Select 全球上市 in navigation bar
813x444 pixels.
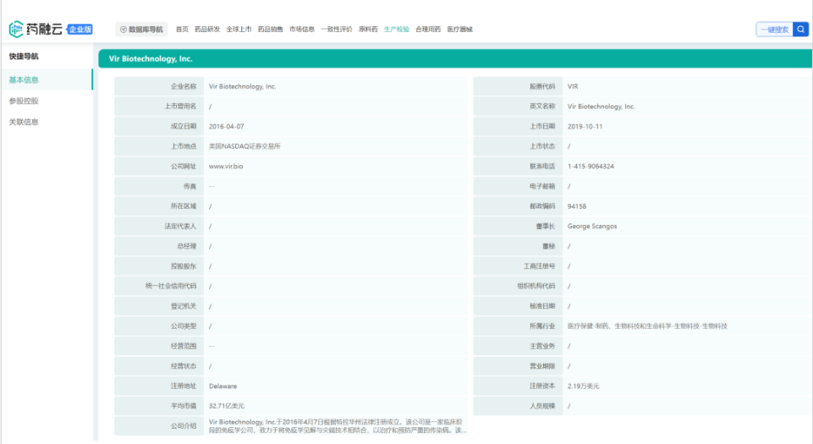pos(239,30)
